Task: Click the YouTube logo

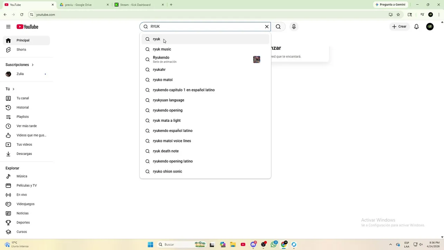Action: coord(27,27)
